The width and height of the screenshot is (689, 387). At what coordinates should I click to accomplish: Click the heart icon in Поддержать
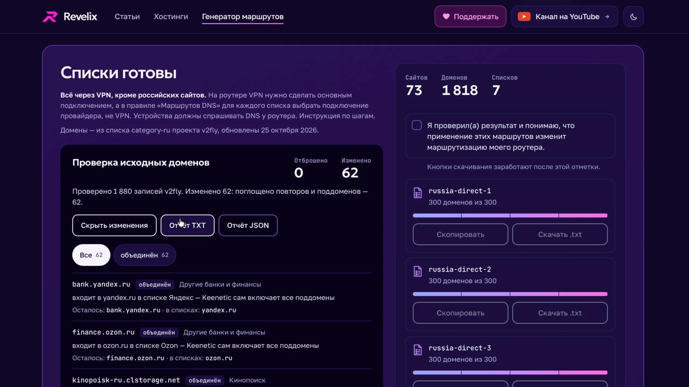click(x=446, y=17)
